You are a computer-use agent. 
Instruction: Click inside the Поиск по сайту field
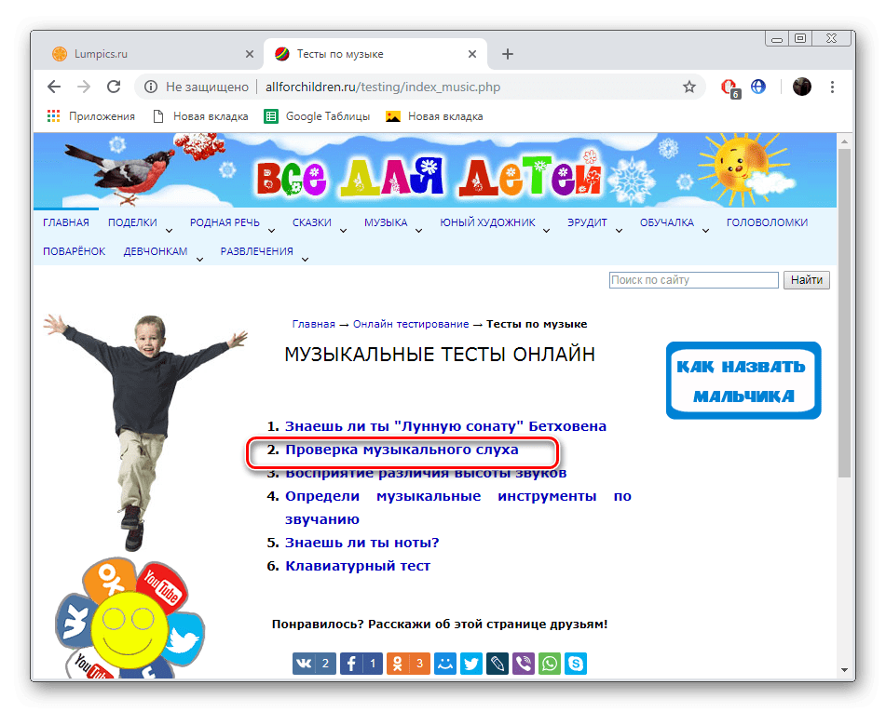[x=694, y=279]
